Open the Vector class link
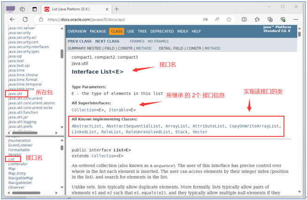The height and width of the screenshot is (200, 307). (200, 132)
